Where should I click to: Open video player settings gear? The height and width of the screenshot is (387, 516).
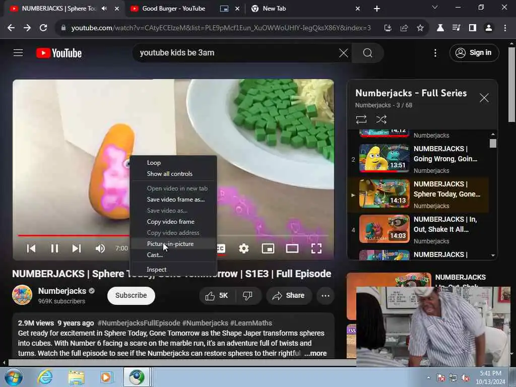[x=243, y=248]
